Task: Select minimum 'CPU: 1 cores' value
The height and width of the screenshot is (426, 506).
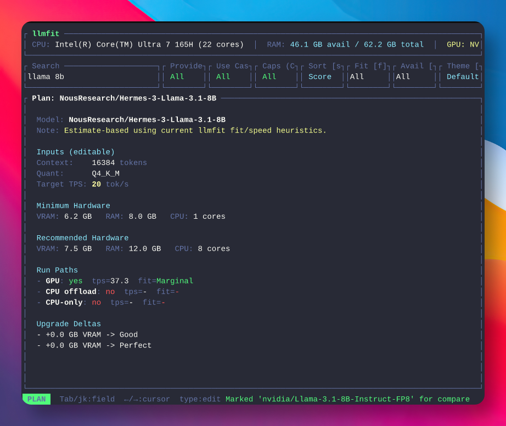Action: pyautogui.click(x=198, y=217)
